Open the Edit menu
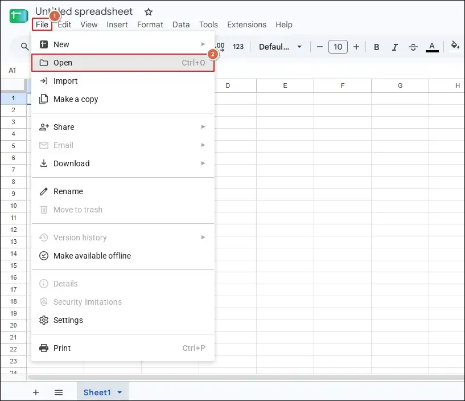465x401 pixels. click(x=64, y=24)
